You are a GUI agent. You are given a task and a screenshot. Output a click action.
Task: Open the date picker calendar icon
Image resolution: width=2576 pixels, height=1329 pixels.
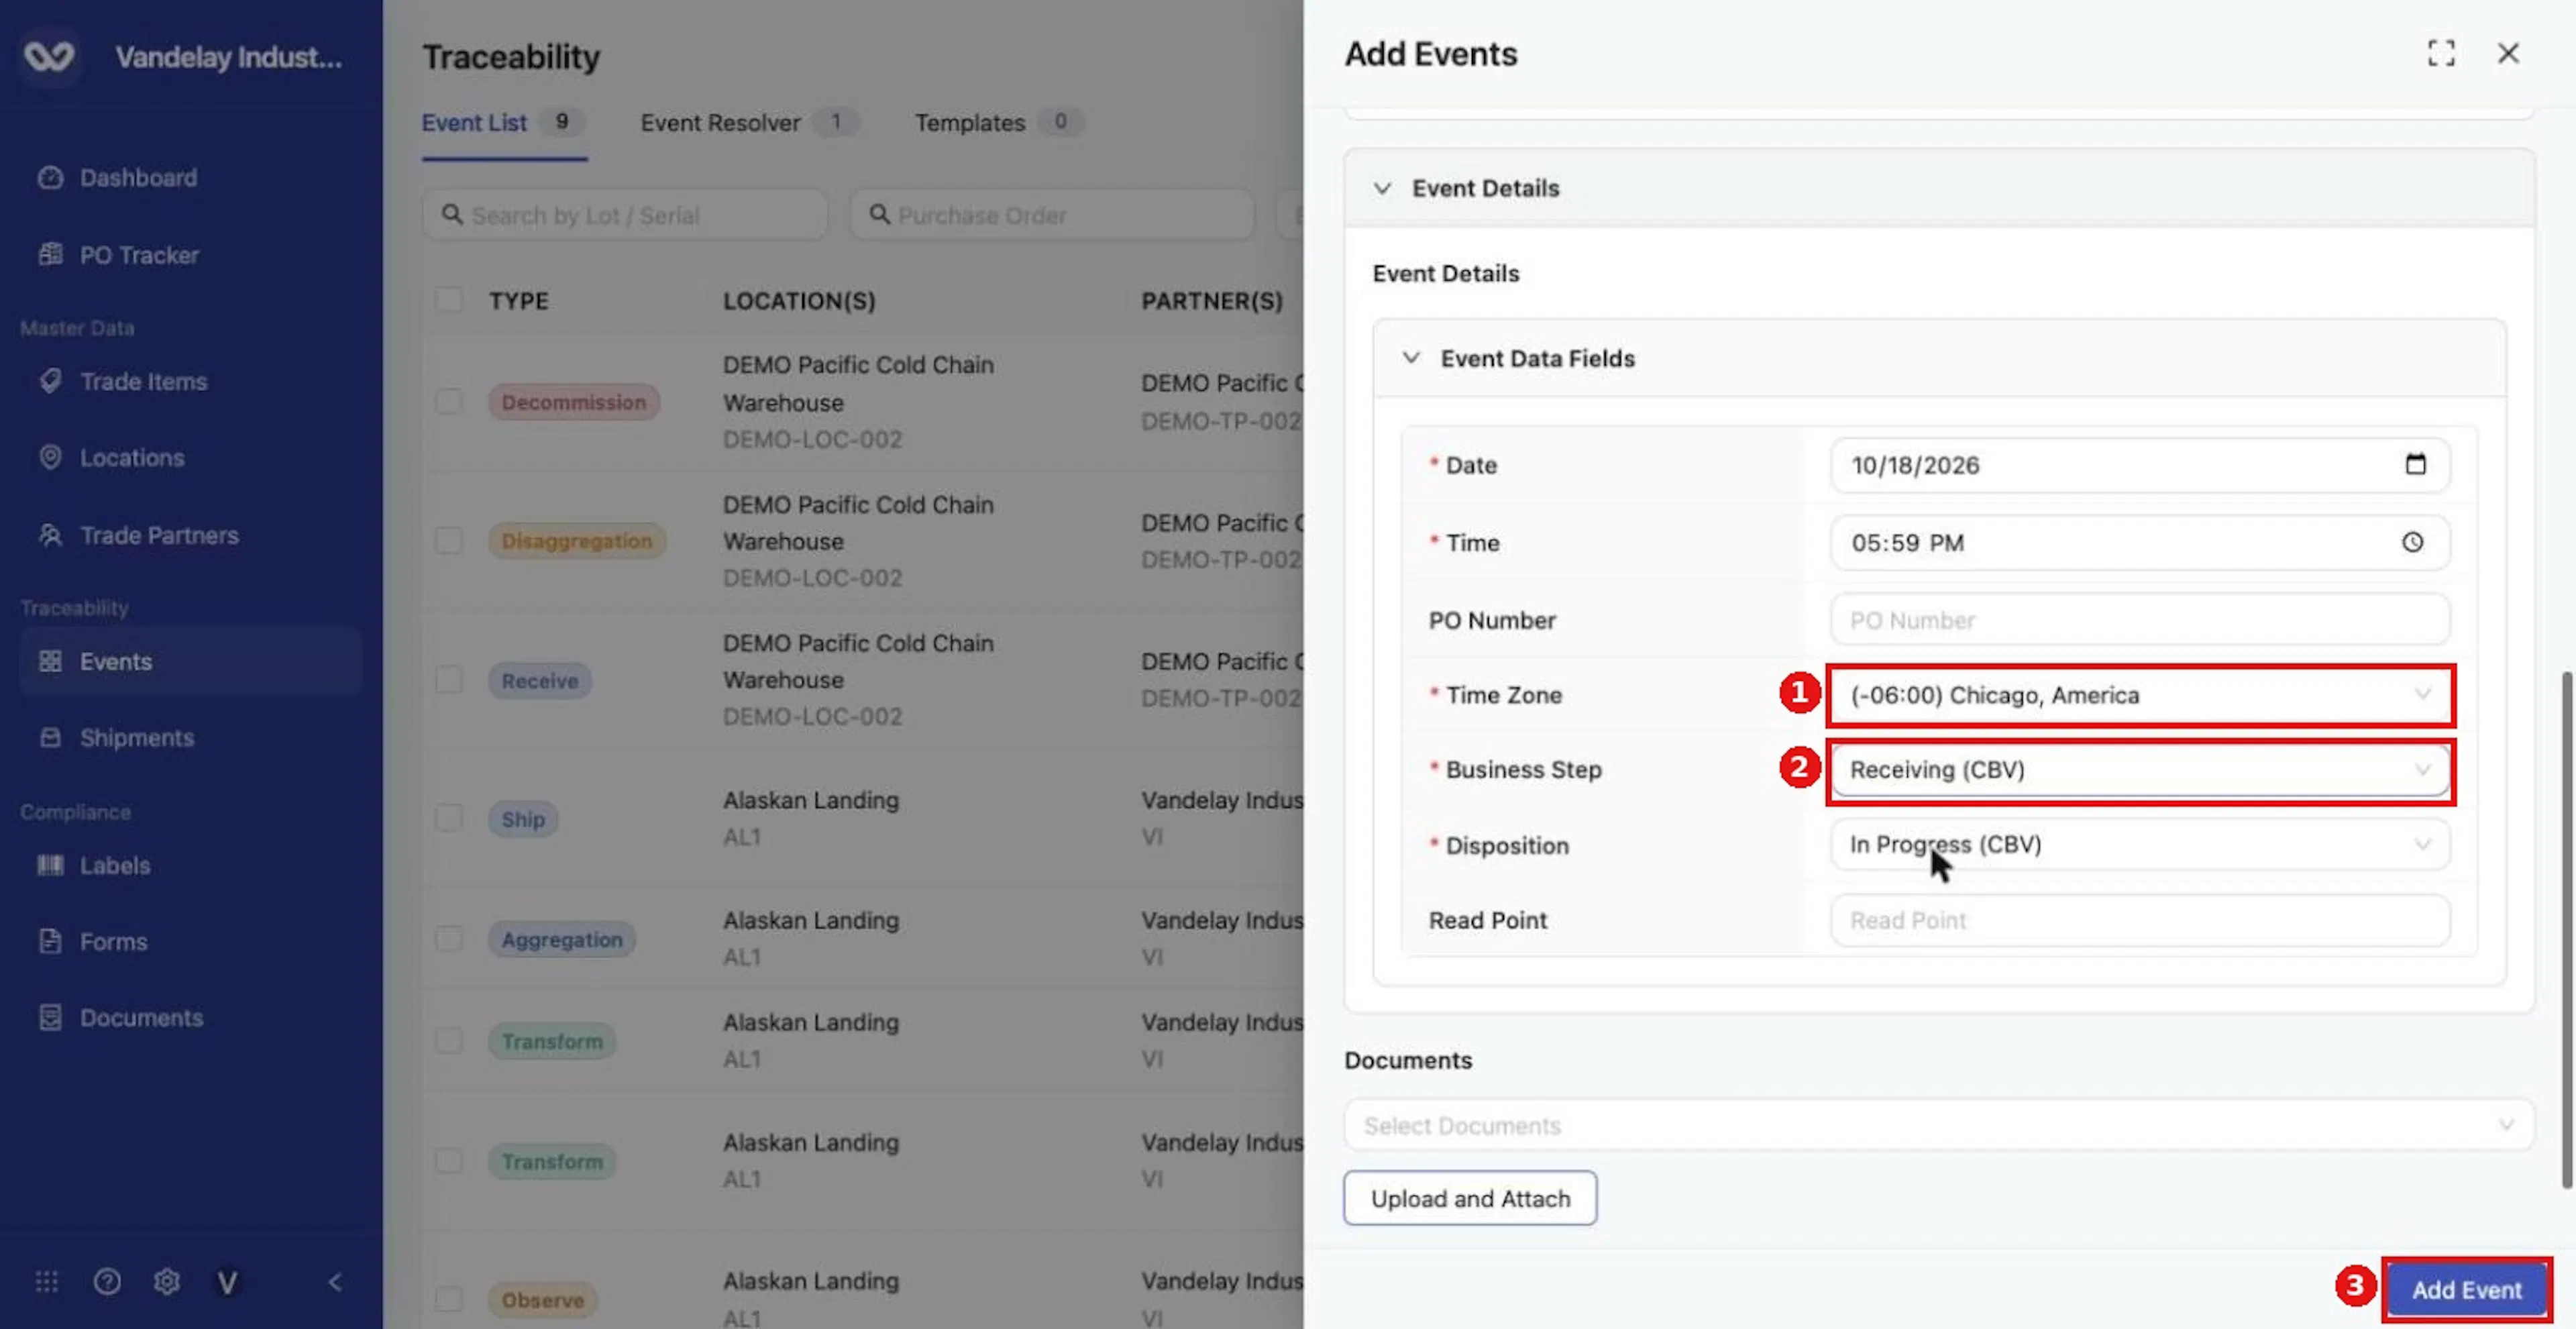(2415, 464)
